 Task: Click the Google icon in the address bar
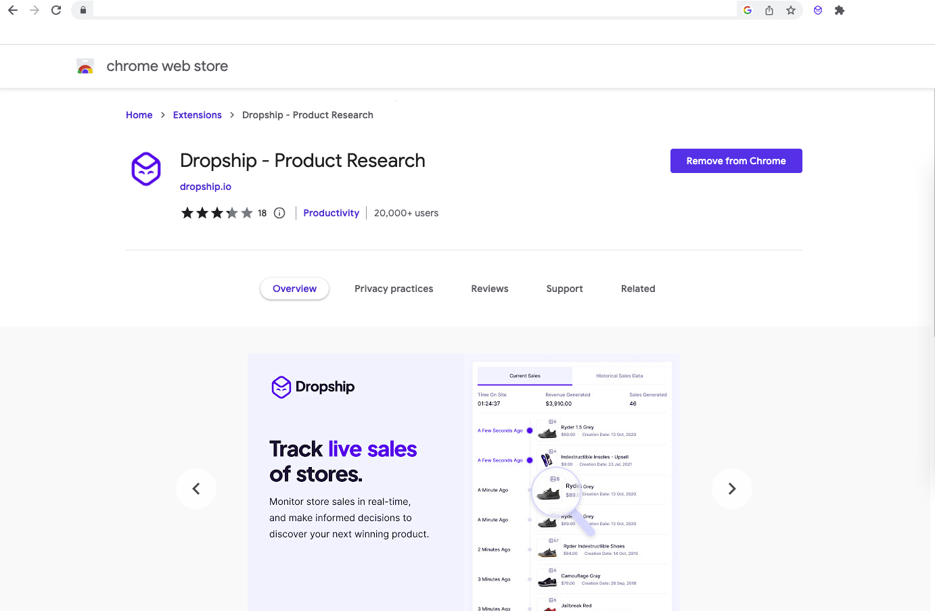tap(747, 10)
